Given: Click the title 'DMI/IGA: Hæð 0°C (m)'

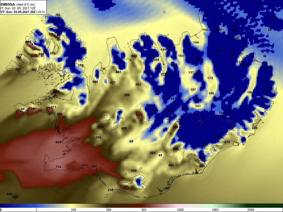Looking at the screenshot, I should (x=18, y=5).
